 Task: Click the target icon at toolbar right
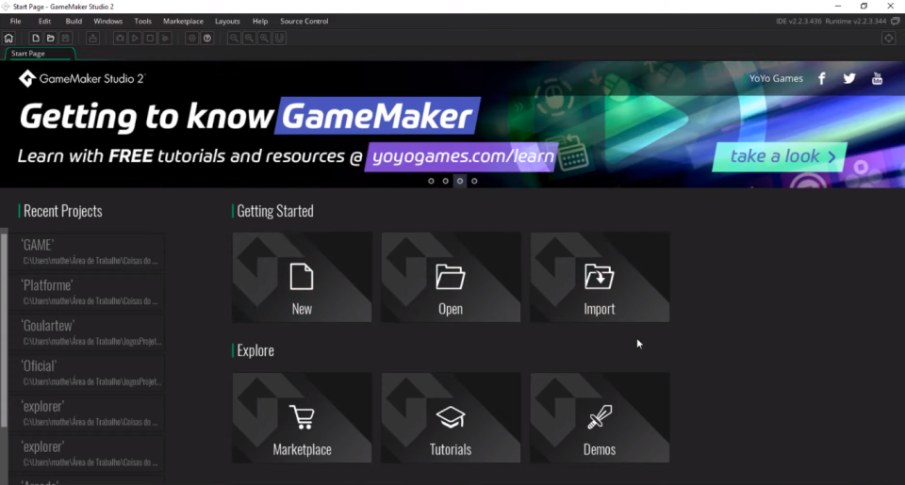(888, 38)
